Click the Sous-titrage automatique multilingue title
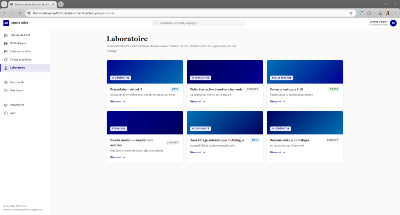Image resolution: width=400 pixels, height=215 pixels. coord(217,140)
